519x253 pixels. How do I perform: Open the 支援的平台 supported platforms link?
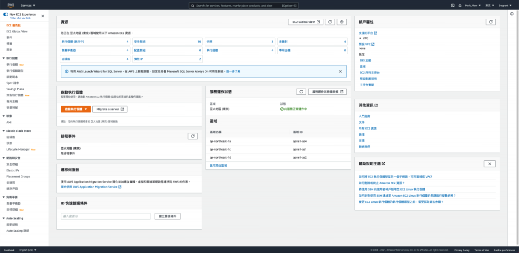pyautogui.click(x=368, y=33)
